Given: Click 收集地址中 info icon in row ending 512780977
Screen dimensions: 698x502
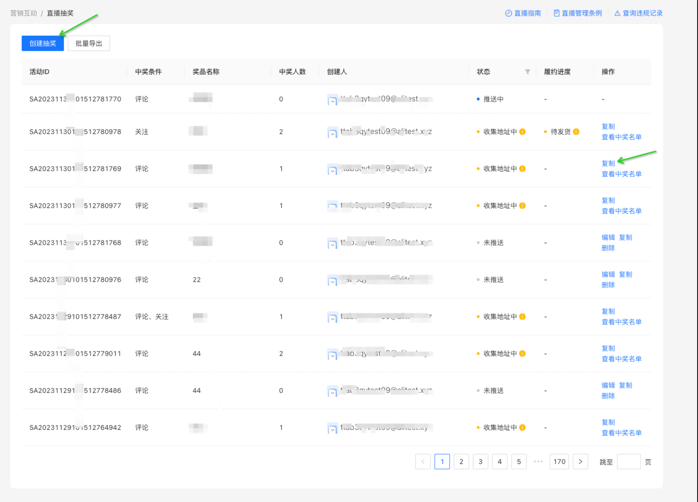Looking at the screenshot, I should [523, 205].
